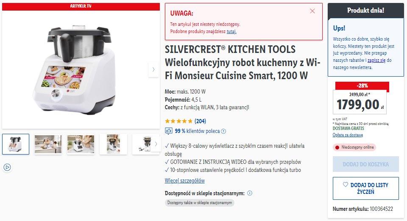The height and width of the screenshot is (221, 407).
Task: Open the help icon next to klientów poleca
Action: pos(223,131)
